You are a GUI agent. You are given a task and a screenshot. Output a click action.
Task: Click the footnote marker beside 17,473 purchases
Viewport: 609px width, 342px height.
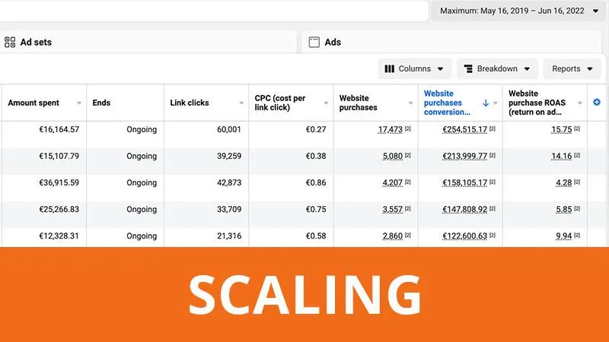[408, 128]
